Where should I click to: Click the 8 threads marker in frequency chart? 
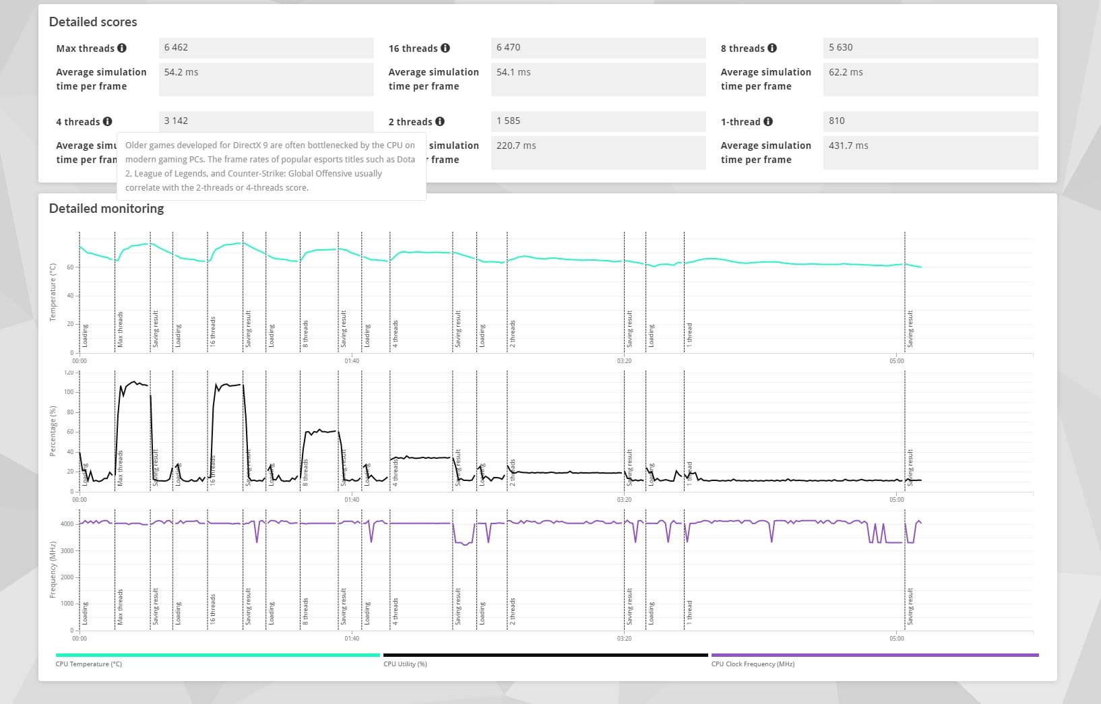tap(305, 611)
